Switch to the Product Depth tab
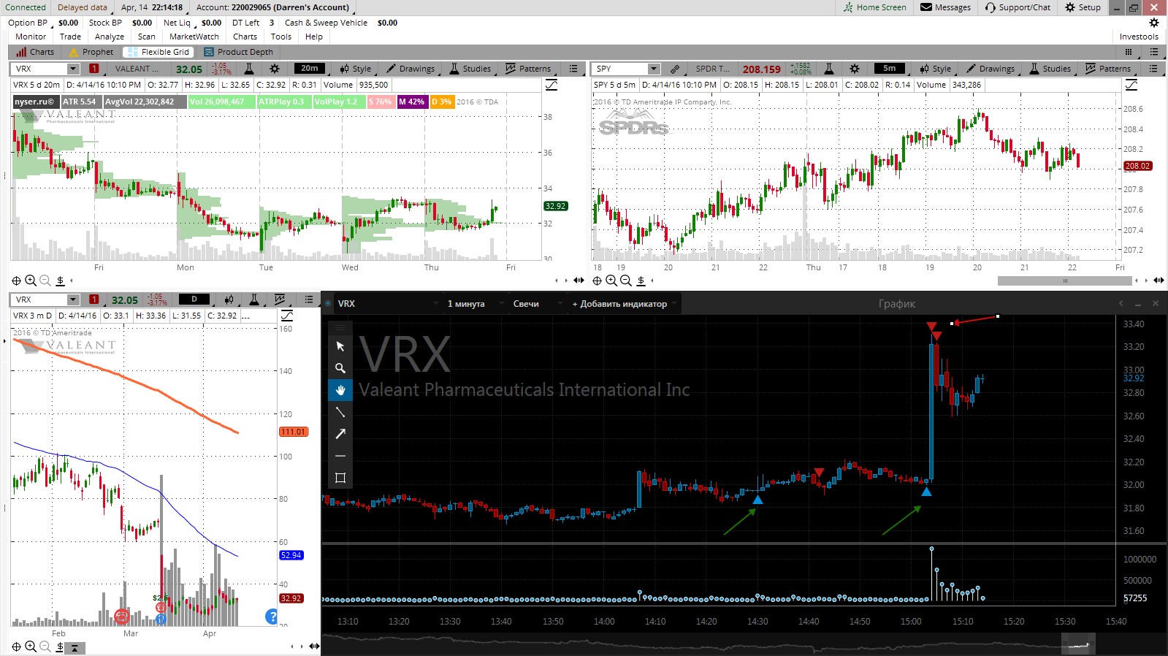Image resolution: width=1168 pixels, height=656 pixels. tap(238, 52)
